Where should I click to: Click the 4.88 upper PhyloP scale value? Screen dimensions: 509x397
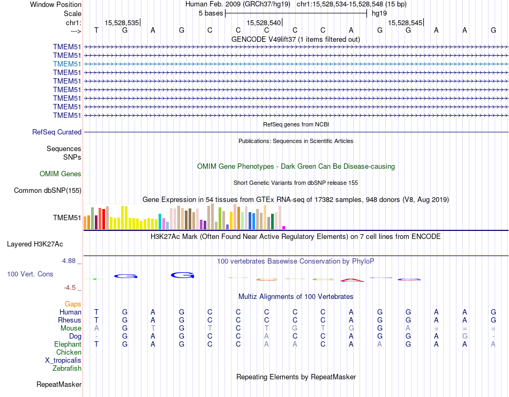tap(69, 261)
